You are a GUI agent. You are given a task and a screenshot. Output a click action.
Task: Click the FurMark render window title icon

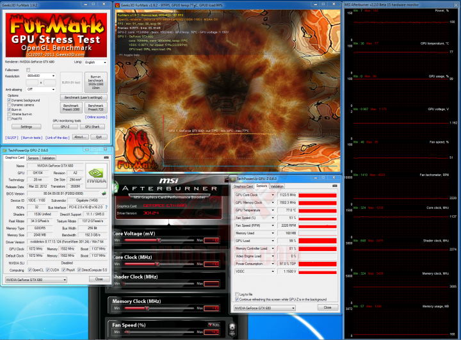117,5
